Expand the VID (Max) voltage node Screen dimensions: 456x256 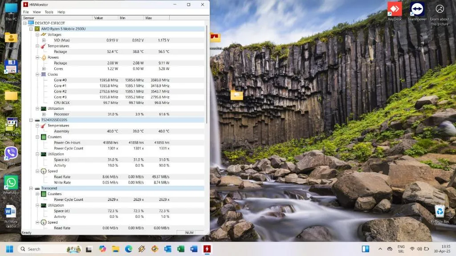44,40
